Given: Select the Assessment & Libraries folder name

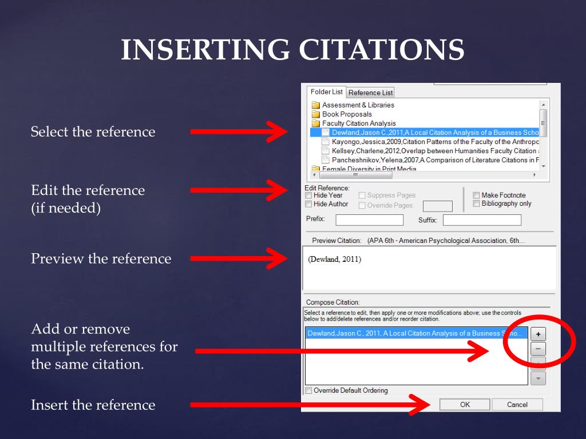Looking at the screenshot, I should tap(358, 105).
